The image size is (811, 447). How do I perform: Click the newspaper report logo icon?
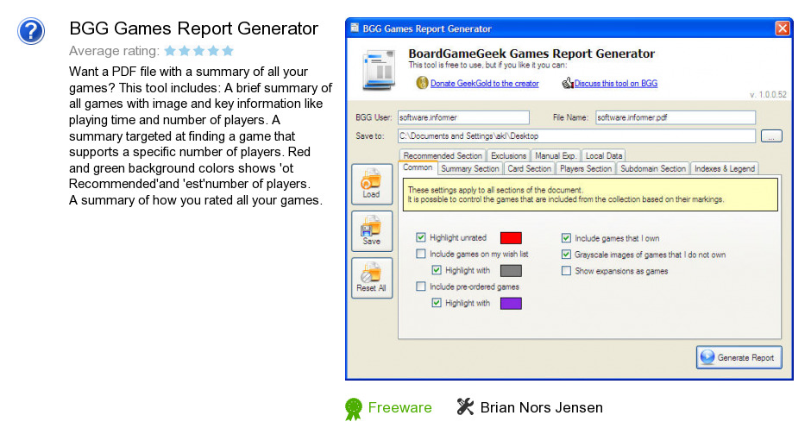[x=379, y=70]
